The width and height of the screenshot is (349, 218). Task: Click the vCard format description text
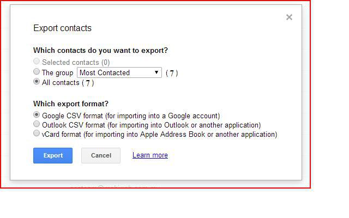point(159,134)
